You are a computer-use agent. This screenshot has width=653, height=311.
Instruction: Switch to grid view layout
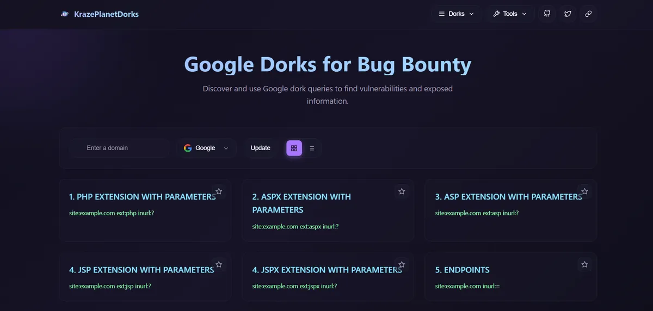(x=294, y=148)
